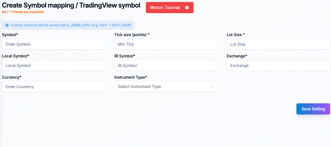Click the 'Exchange*' label

tap(237, 56)
